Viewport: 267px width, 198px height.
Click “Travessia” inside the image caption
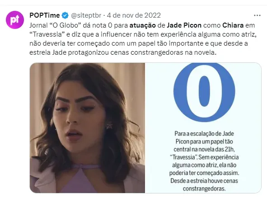(x=183, y=157)
